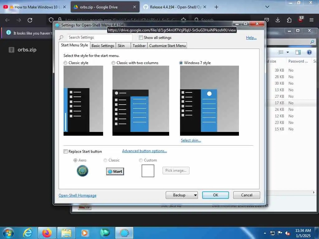
Task: Switch to the Basic Settings tab
Action: pos(103,46)
